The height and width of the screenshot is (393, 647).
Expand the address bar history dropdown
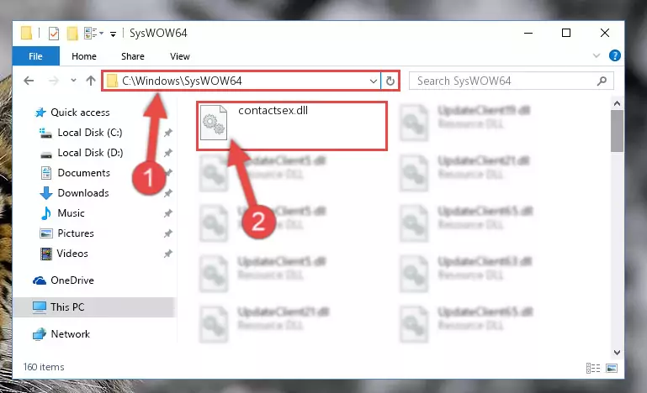click(373, 81)
